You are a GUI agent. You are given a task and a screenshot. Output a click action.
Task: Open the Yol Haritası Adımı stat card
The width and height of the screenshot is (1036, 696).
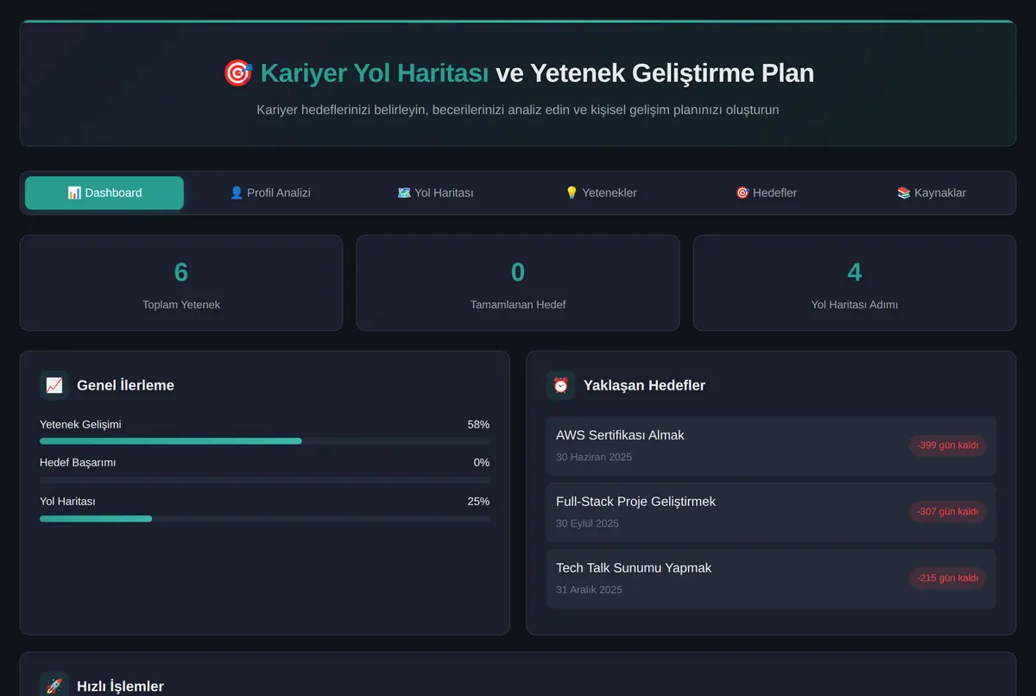pyautogui.click(x=855, y=283)
